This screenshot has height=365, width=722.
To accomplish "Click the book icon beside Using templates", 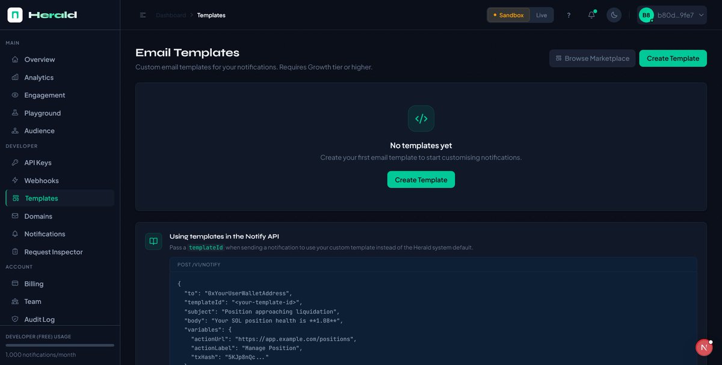I will point(153,241).
